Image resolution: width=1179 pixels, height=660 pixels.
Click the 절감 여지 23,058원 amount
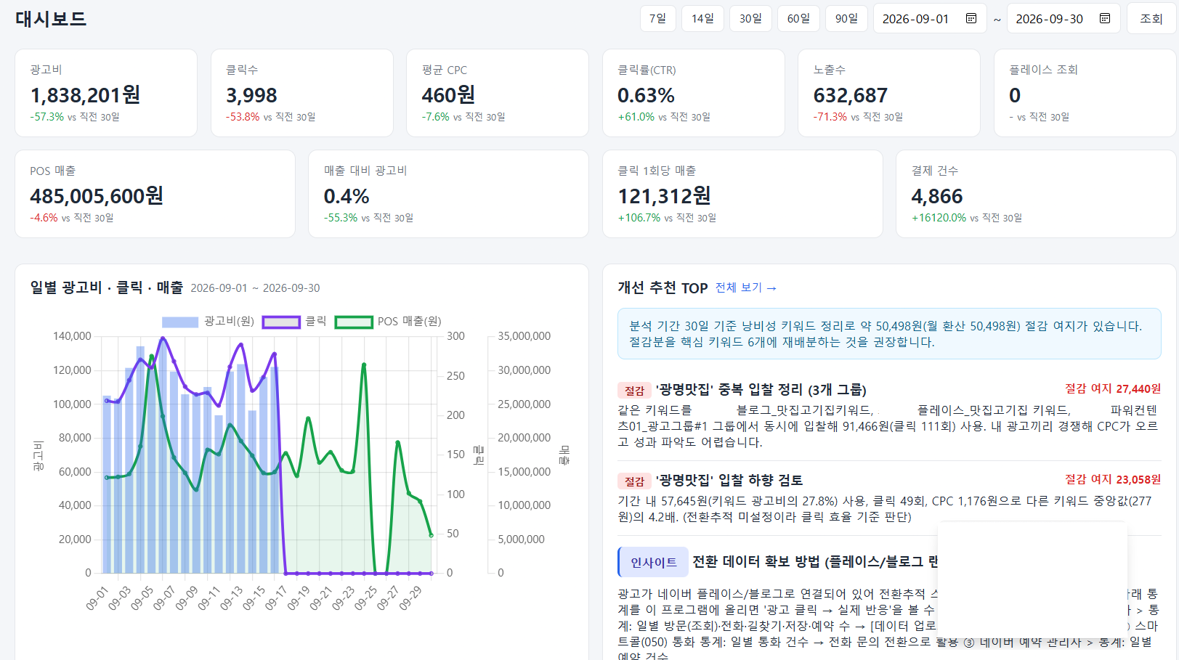[1113, 479]
